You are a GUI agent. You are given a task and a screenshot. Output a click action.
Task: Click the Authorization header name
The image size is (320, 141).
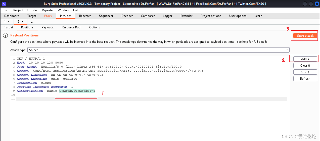30,91
